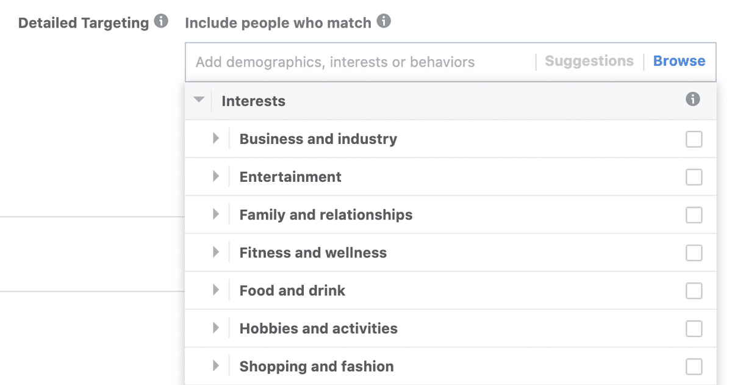Click info icon beside Detailed Targeting label
The width and height of the screenshot is (732, 385).
point(161,22)
